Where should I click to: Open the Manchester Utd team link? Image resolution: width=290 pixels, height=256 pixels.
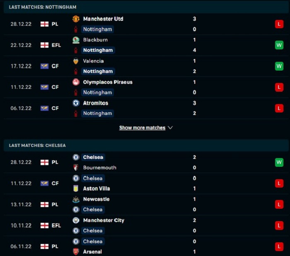tap(103, 19)
